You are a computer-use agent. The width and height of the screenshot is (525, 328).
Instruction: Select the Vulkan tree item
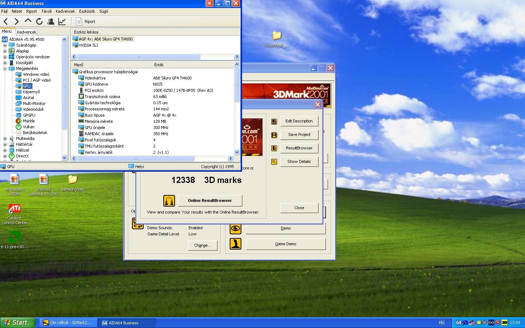coord(28,127)
